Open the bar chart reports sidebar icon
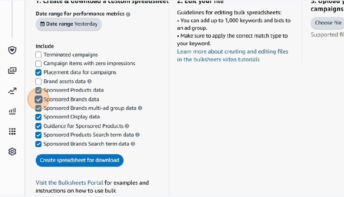 (12, 111)
